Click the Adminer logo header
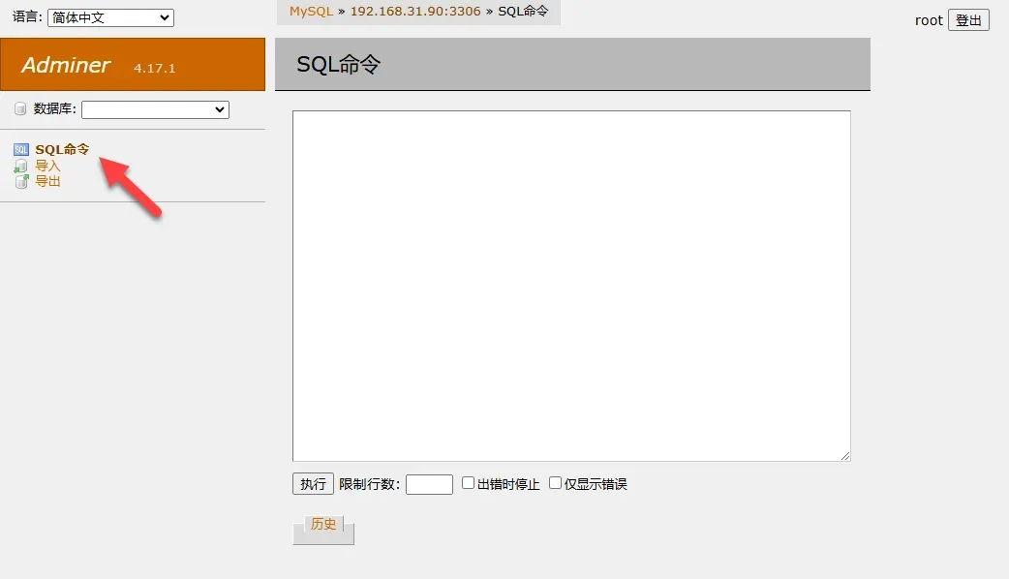 tap(65, 65)
